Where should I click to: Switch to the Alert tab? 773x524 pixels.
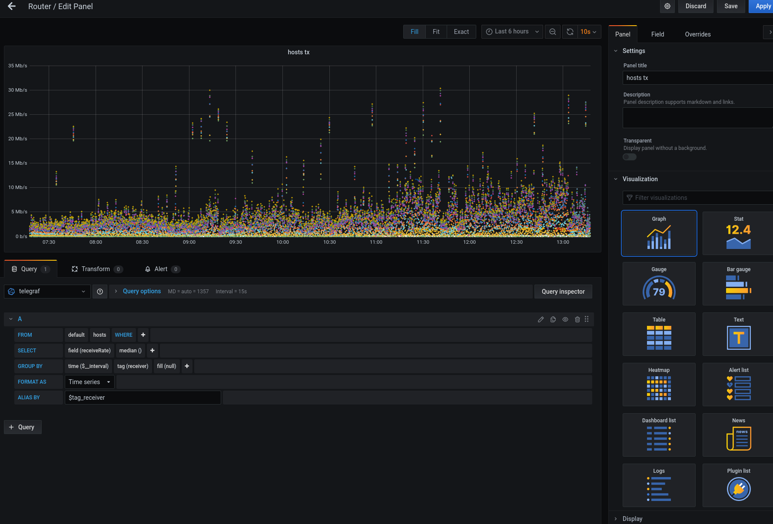[x=162, y=269]
